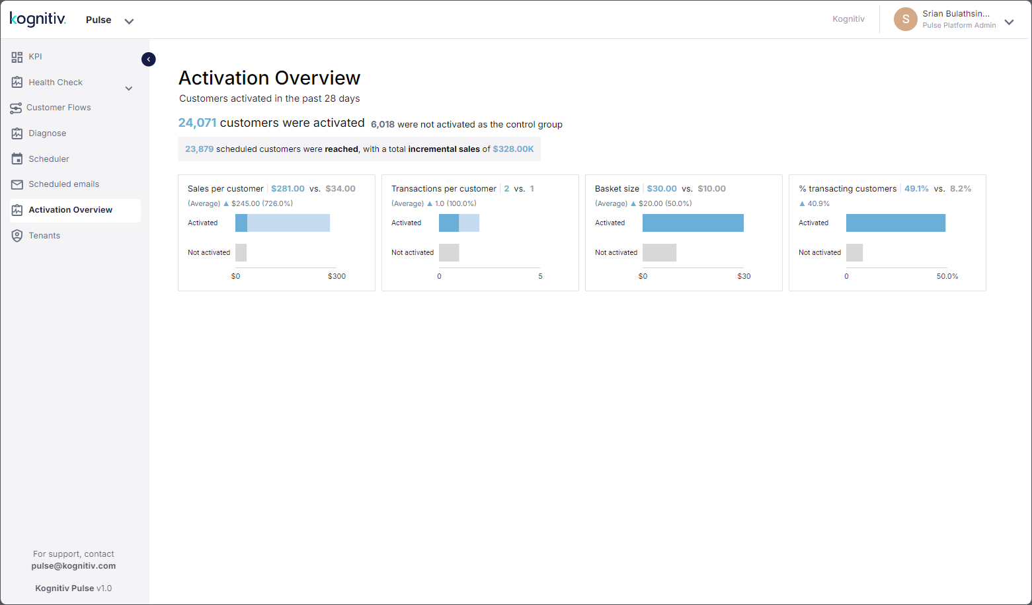The width and height of the screenshot is (1032, 605).
Task: Click the Scheduler calendar icon
Action: (x=17, y=159)
